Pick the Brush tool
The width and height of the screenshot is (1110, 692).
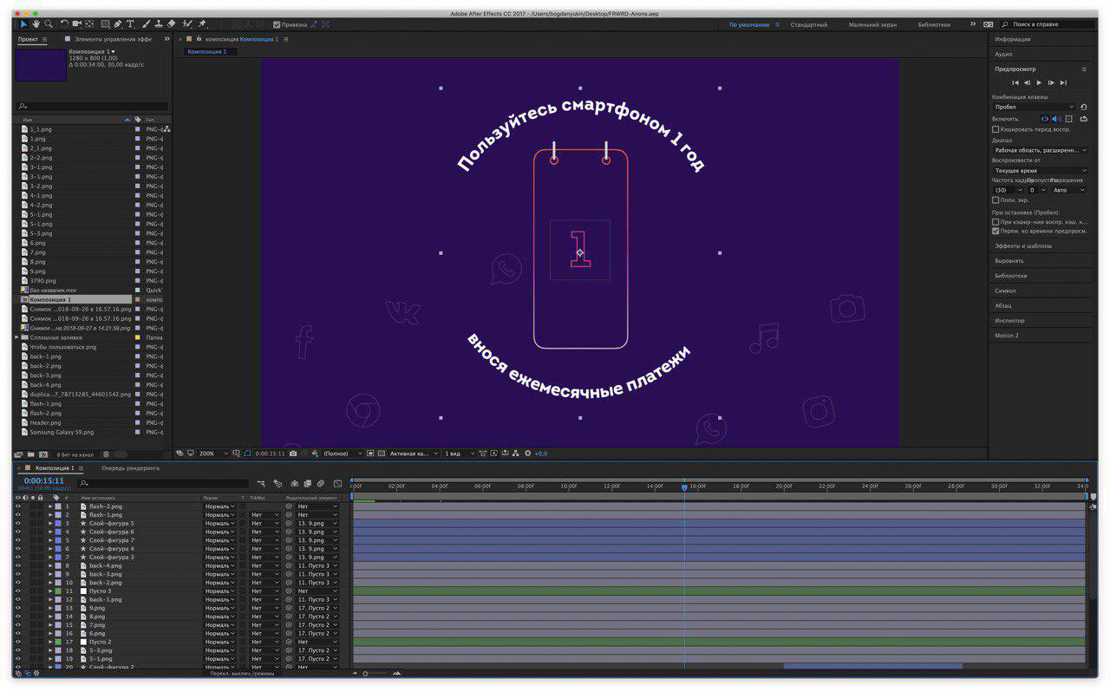146,24
